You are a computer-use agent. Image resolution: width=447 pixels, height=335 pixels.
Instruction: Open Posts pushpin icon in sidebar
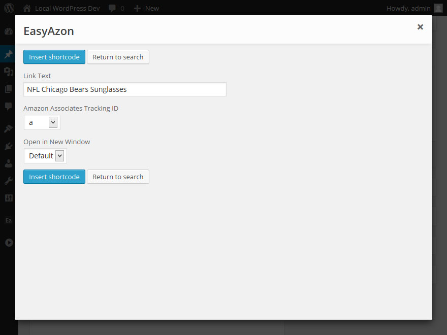click(9, 54)
